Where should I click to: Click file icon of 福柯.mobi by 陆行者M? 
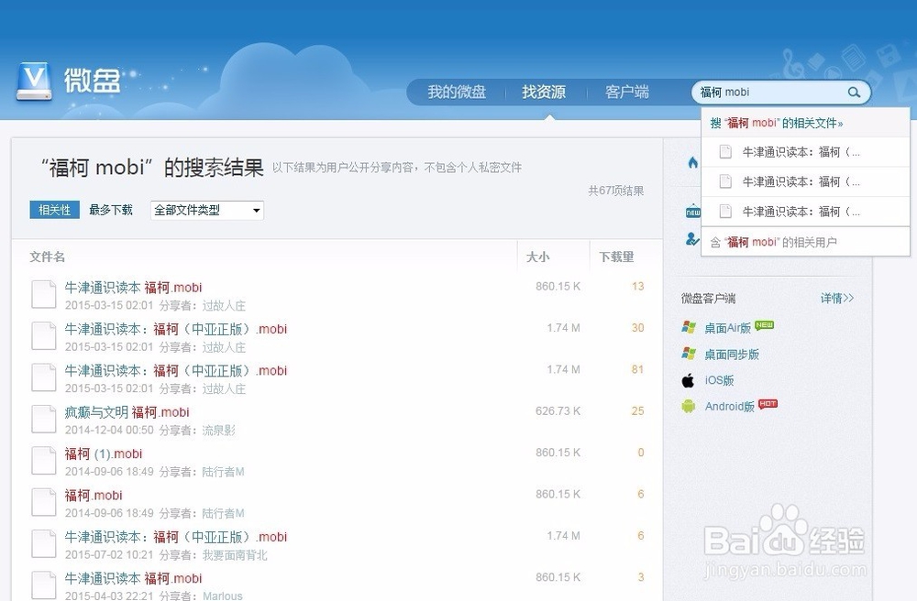(43, 502)
